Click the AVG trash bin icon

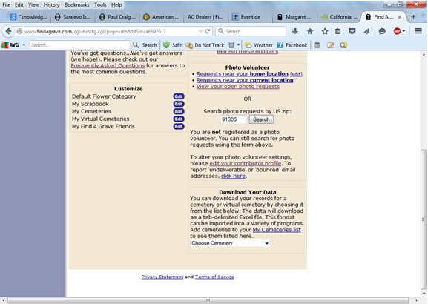click(x=231, y=45)
